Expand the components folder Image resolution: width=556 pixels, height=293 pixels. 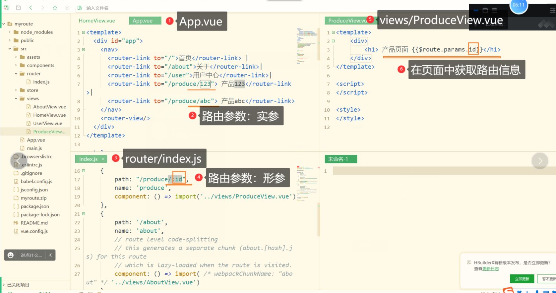16,65
